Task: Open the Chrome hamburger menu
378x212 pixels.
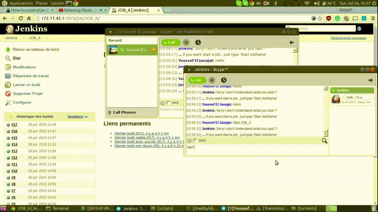Action: [x=372, y=18]
